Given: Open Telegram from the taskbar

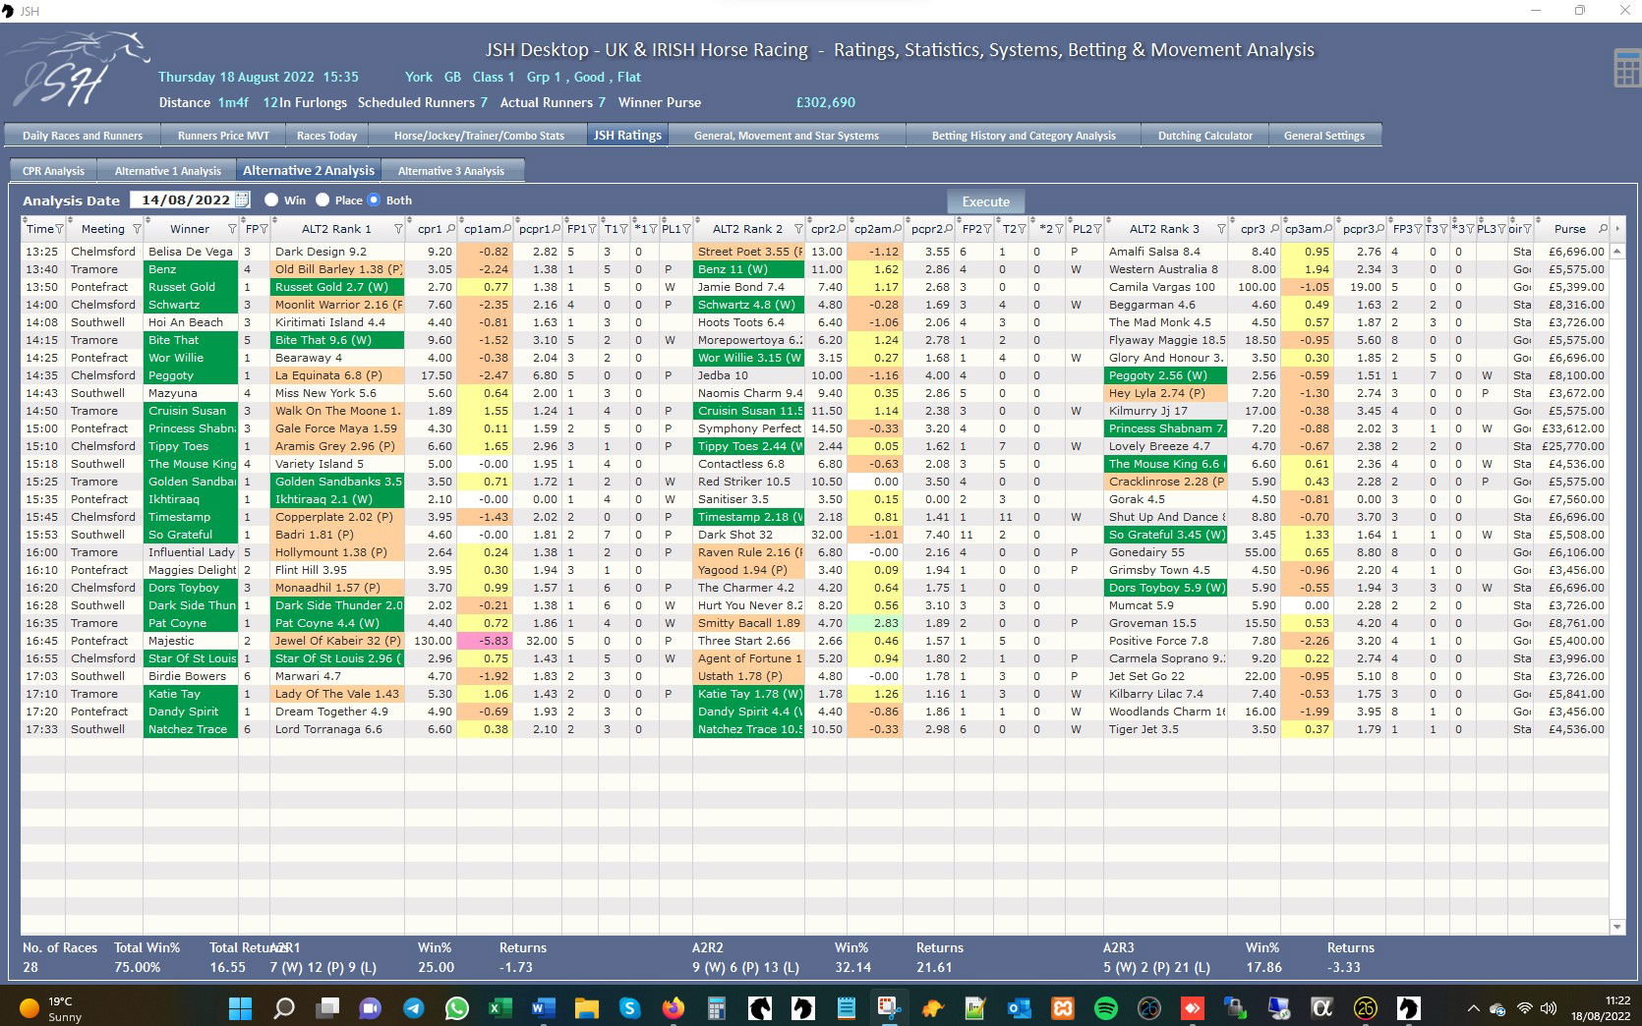Looking at the screenshot, I should coord(414,1007).
